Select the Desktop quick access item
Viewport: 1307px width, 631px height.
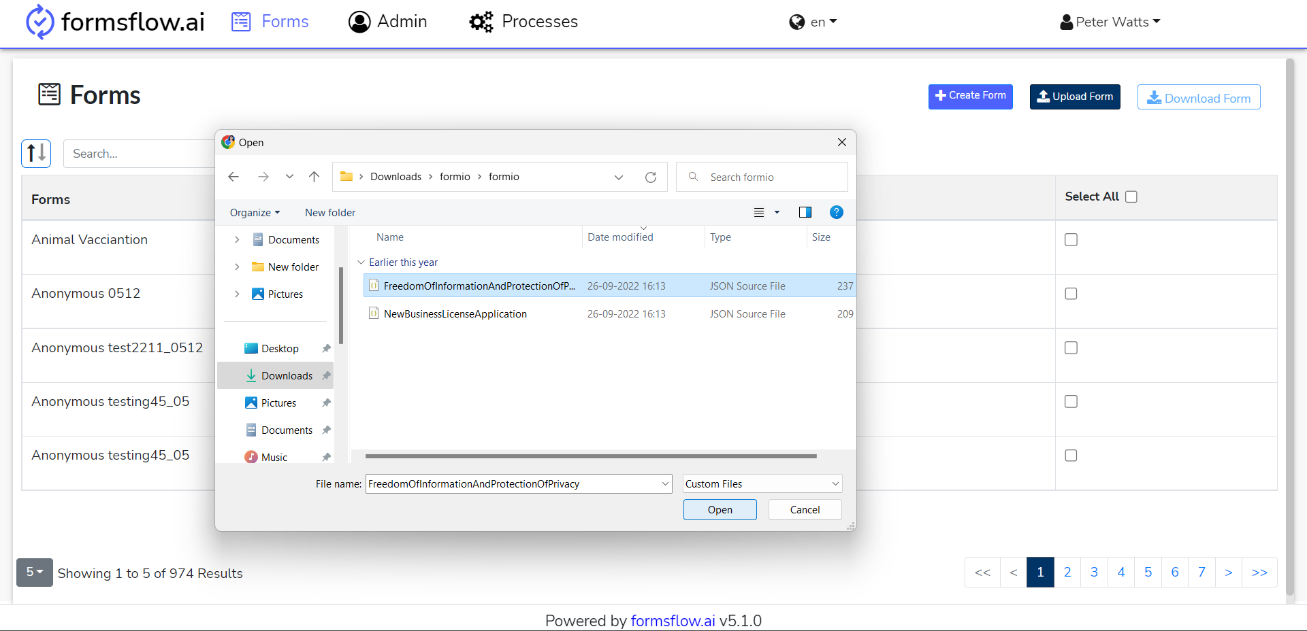point(278,348)
